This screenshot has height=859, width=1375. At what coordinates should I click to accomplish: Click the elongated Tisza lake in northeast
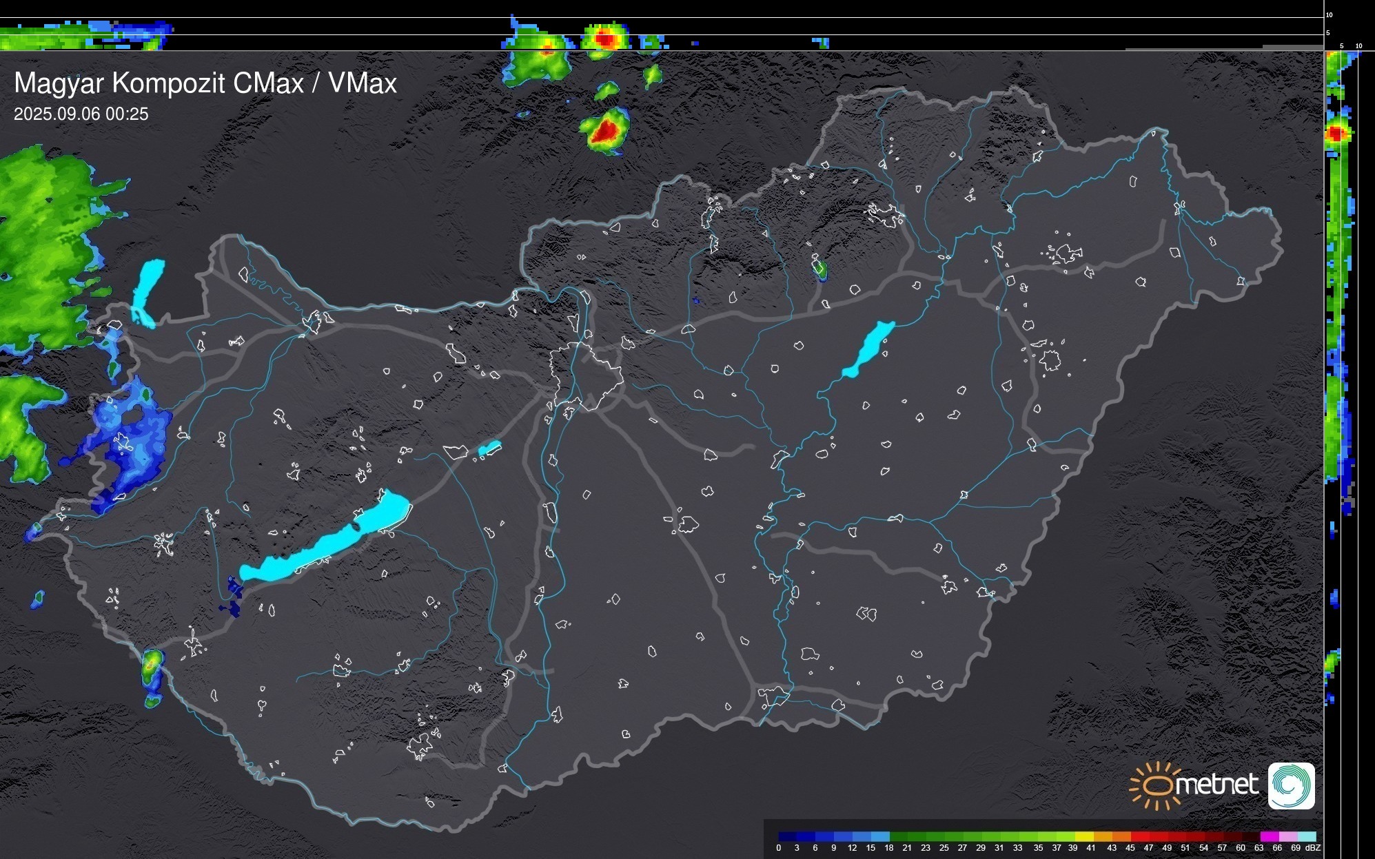[x=869, y=349]
